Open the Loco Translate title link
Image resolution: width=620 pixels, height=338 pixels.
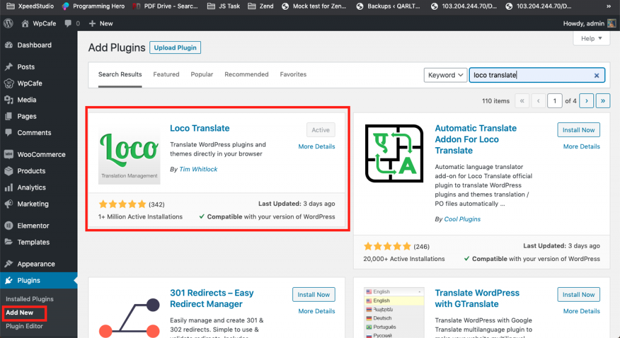click(200, 128)
